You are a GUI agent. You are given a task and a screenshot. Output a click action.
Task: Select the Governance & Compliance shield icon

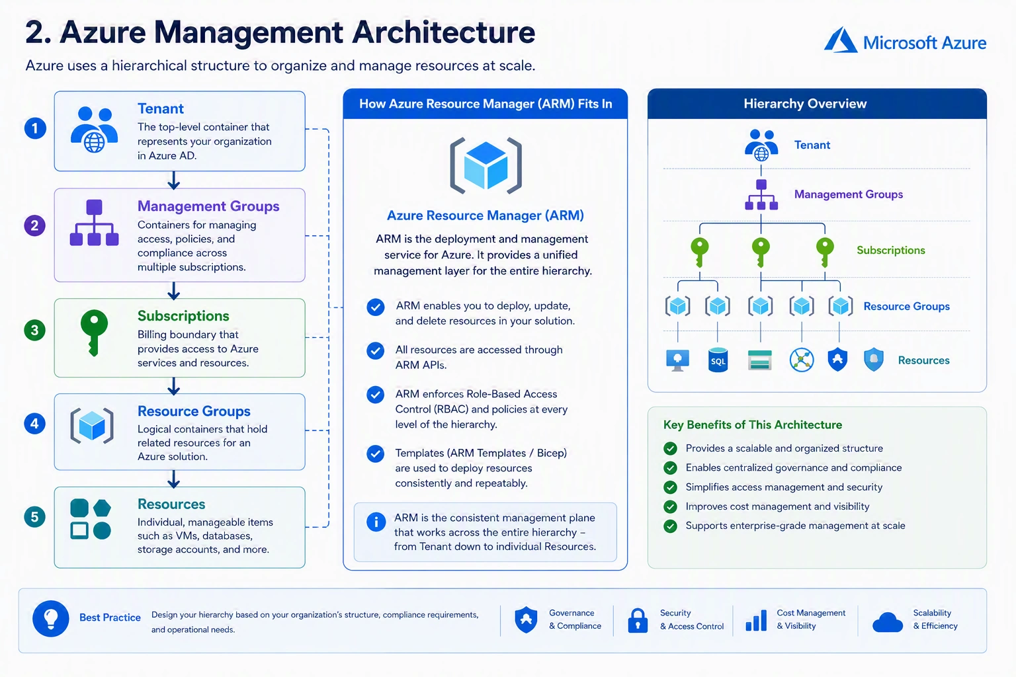tap(526, 619)
